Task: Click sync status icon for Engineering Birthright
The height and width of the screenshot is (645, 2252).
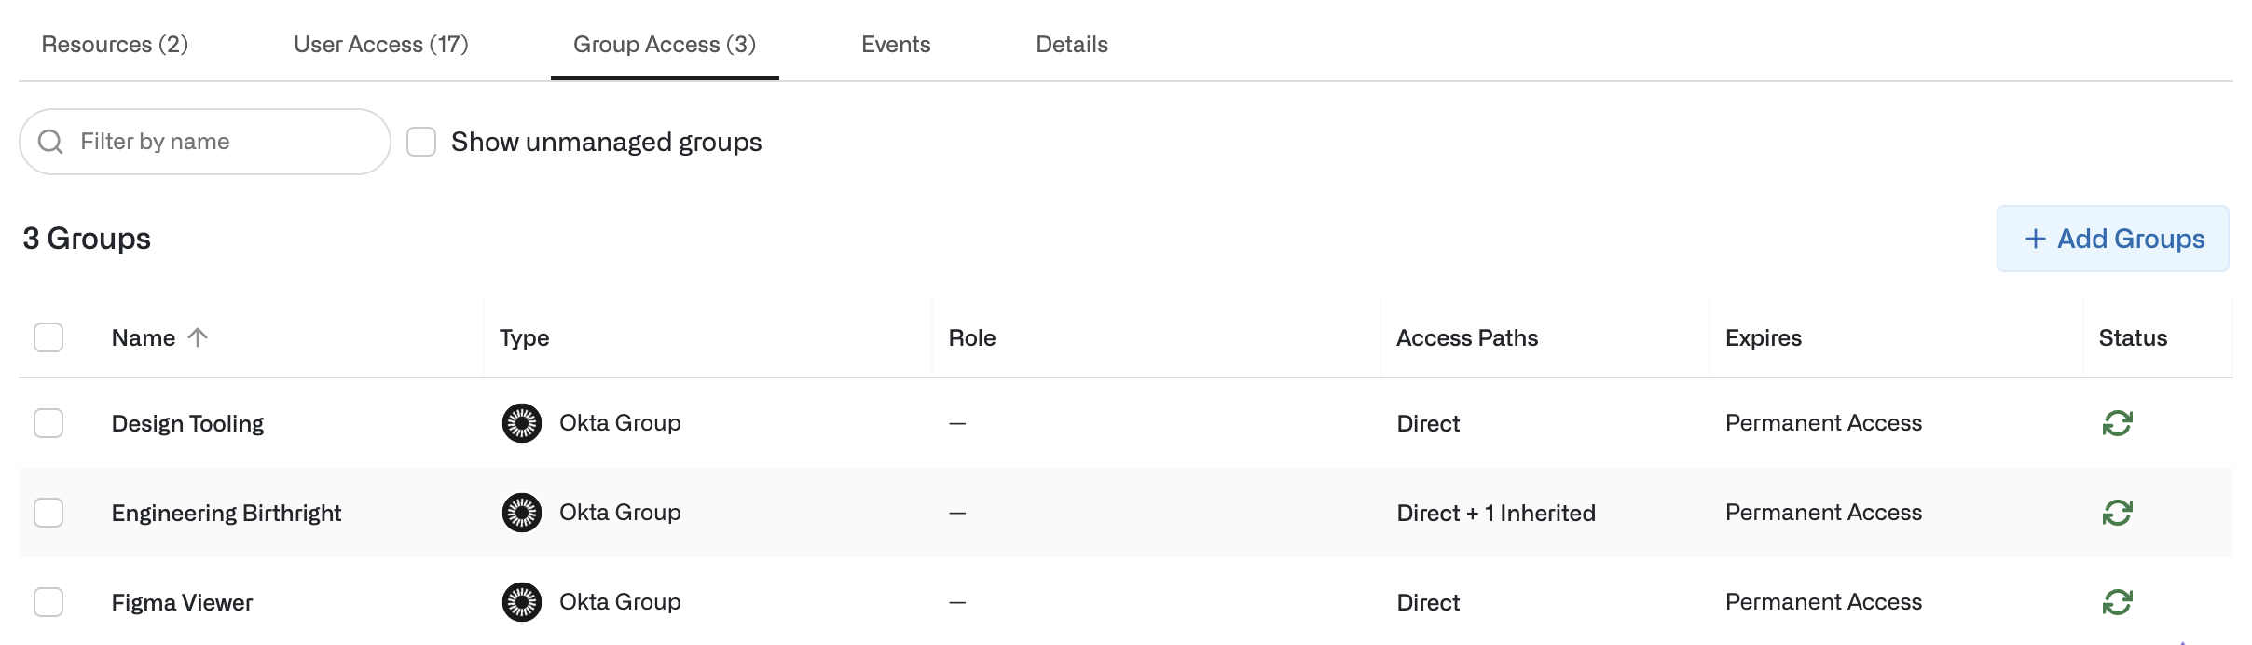Action: click(x=2117, y=513)
